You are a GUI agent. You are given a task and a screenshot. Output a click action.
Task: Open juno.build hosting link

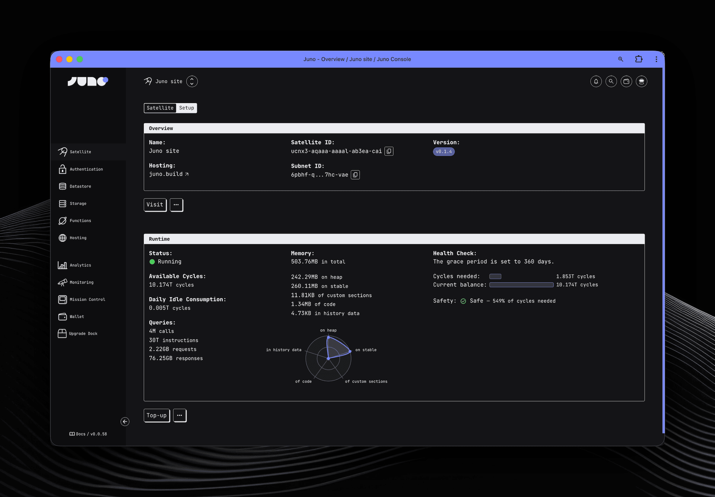pyautogui.click(x=169, y=174)
